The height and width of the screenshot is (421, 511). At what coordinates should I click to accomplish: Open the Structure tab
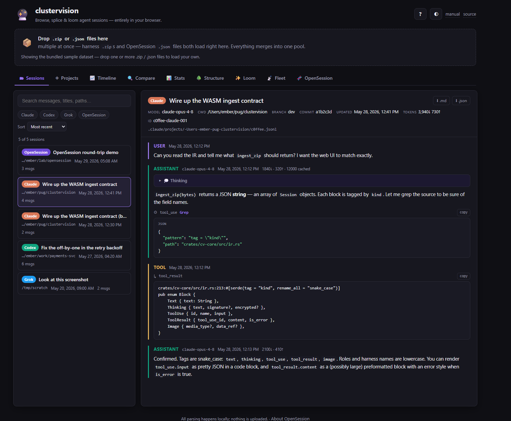210,78
